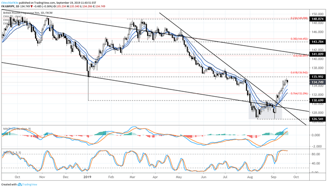Screen dimensions: 327x188
Task: Click the TradingView cloud logo icon
Action: click(20, 185)
